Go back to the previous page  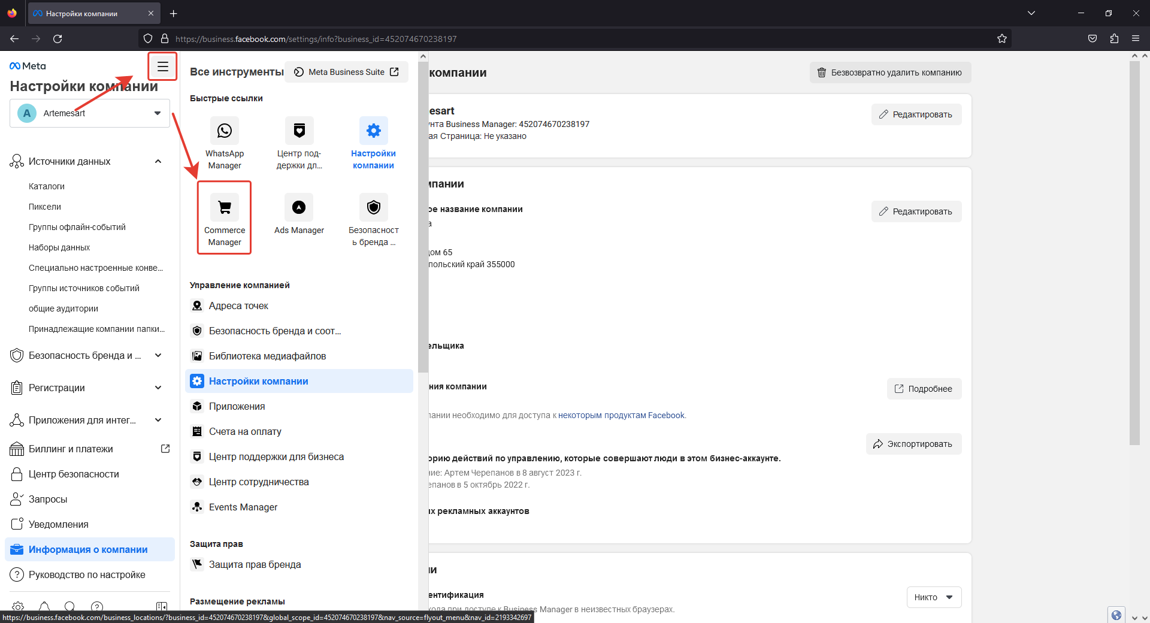click(x=14, y=39)
